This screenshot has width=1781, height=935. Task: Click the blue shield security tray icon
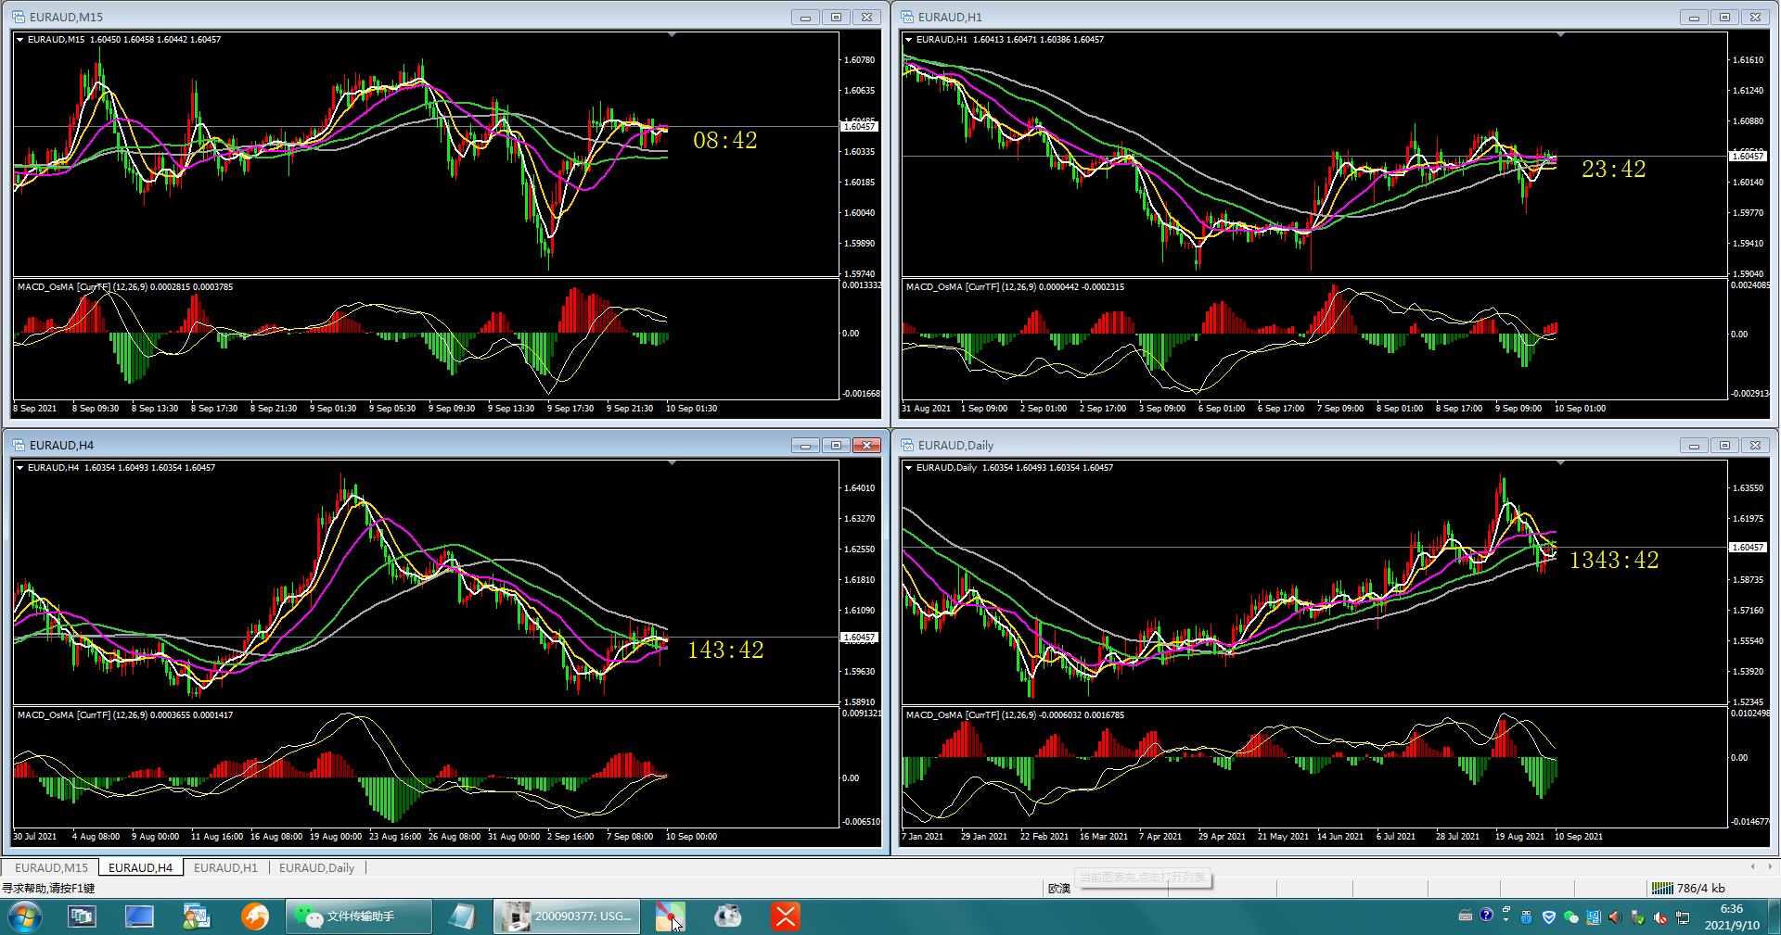[1548, 917]
